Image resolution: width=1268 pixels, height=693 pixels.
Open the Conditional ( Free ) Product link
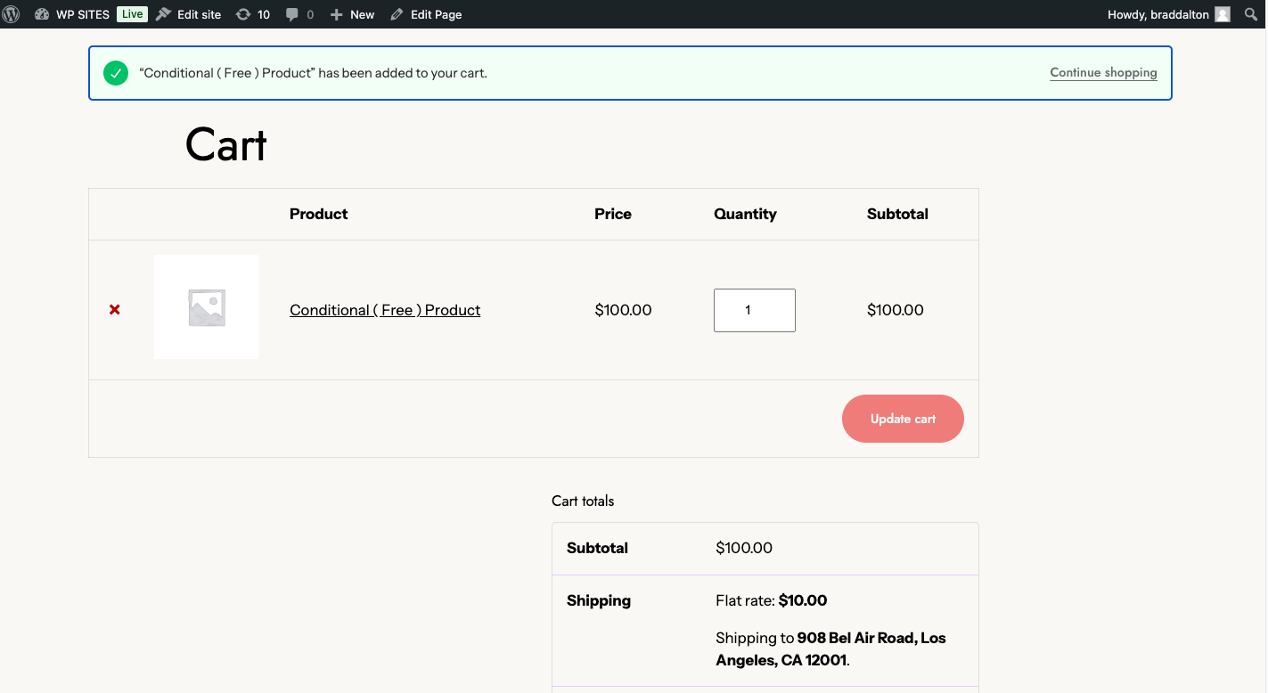385,310
